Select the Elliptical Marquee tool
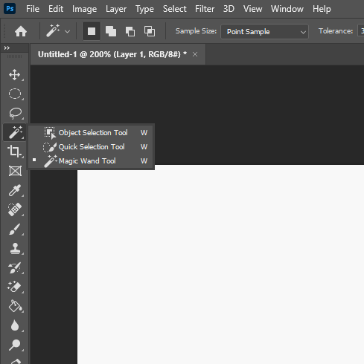The height and width of the screenshot is (364, 364). 15,94
